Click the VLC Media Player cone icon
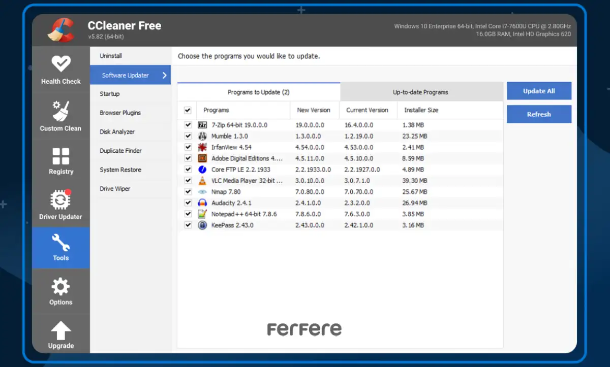 coord(202,181)
